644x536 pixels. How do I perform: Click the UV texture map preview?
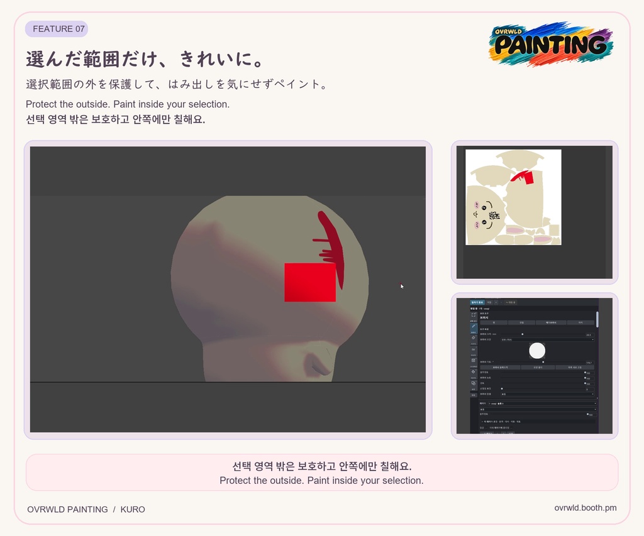[513, 197]
